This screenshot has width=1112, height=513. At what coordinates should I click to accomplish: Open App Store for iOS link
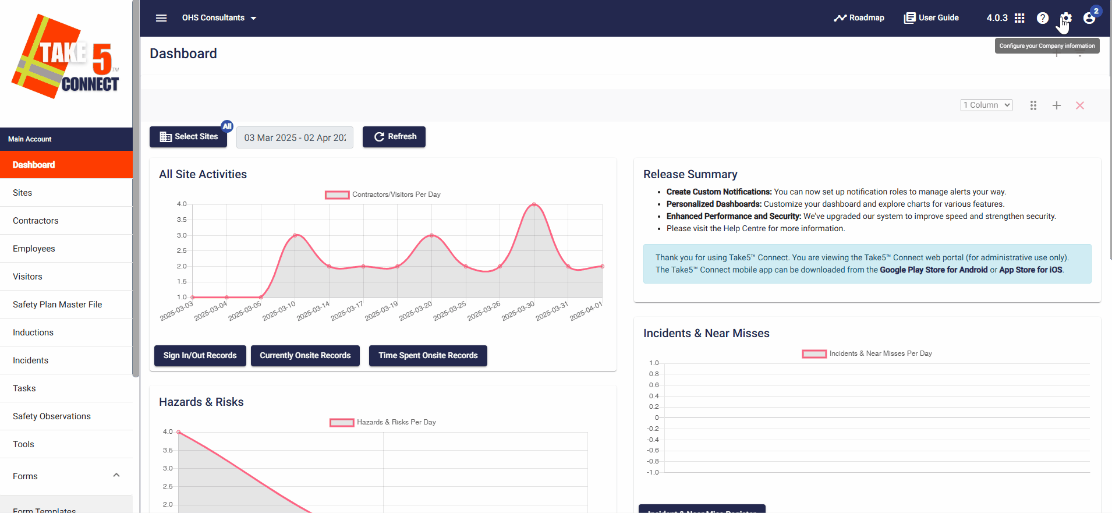click(1030, 270)
